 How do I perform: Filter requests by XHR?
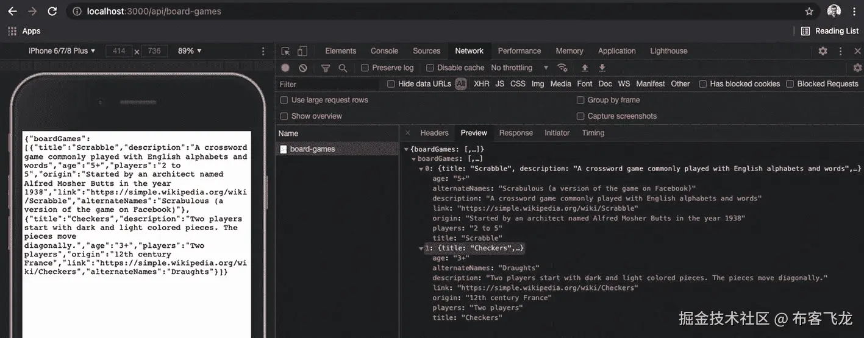click(x=481, y=84)
